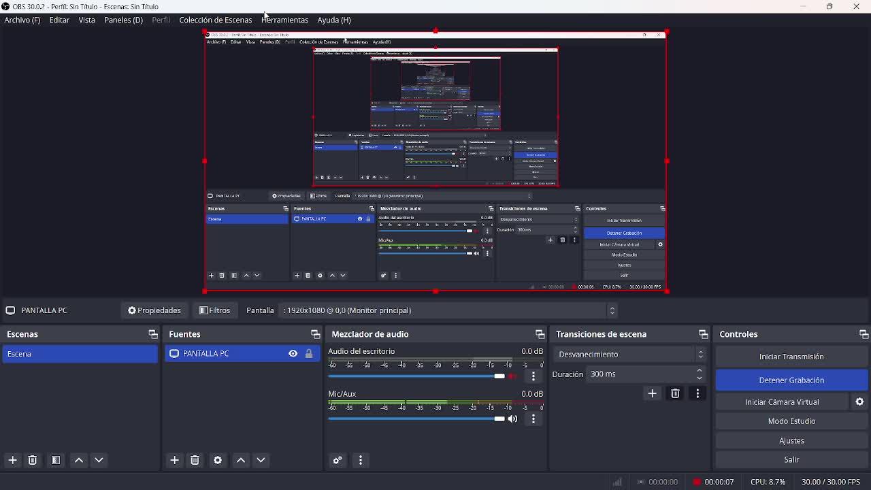Delete selected source with trash icon

pos(195,460)
